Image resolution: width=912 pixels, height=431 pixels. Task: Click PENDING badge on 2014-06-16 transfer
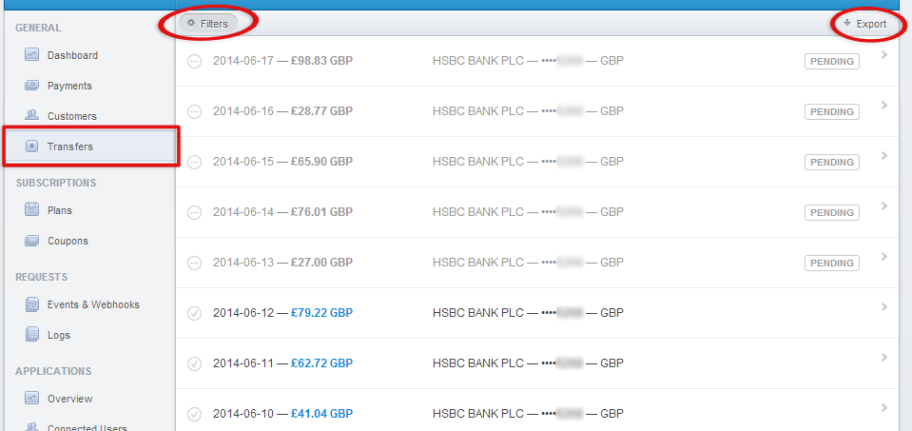(831, 111)
